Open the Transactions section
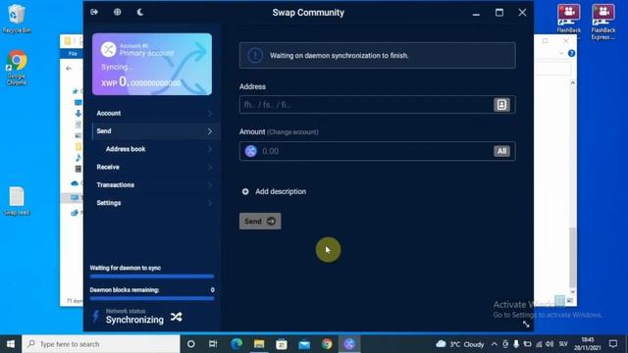This screenshot has width=628, height=353. [x=156, y=185]
